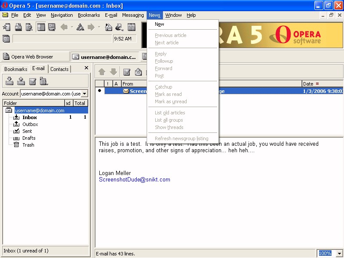344x258 pixels.
Task: Select the Outbox folder
Action: coord(30,124)
